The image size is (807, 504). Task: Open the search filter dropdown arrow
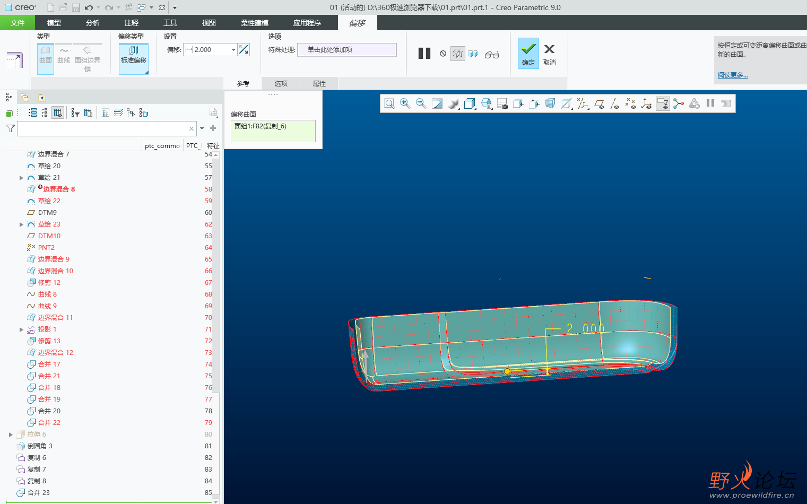click(x=202, y=128)
